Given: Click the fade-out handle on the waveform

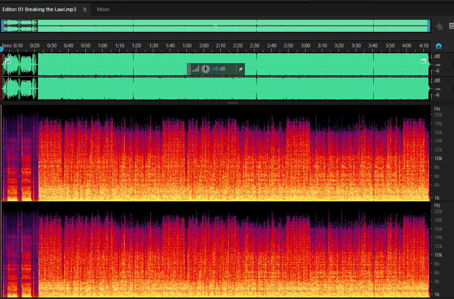Looking at the screenshot, I should pos(423,61).
